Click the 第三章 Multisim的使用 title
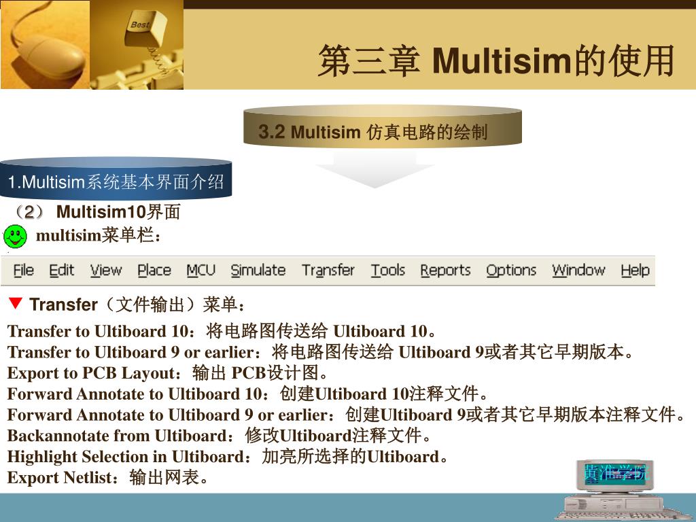 pyautogui.click(x=496, y=60)
